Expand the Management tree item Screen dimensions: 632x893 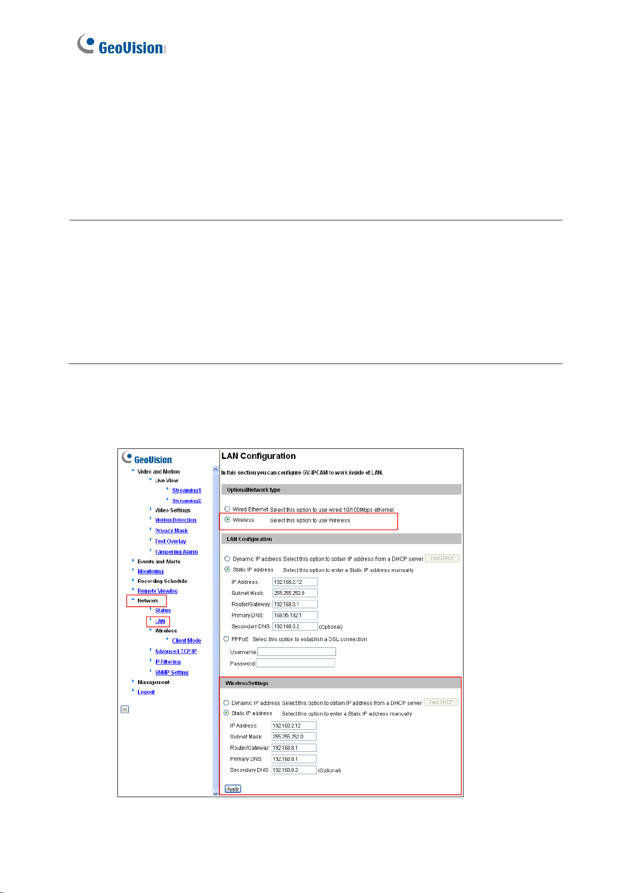(133, 681)
